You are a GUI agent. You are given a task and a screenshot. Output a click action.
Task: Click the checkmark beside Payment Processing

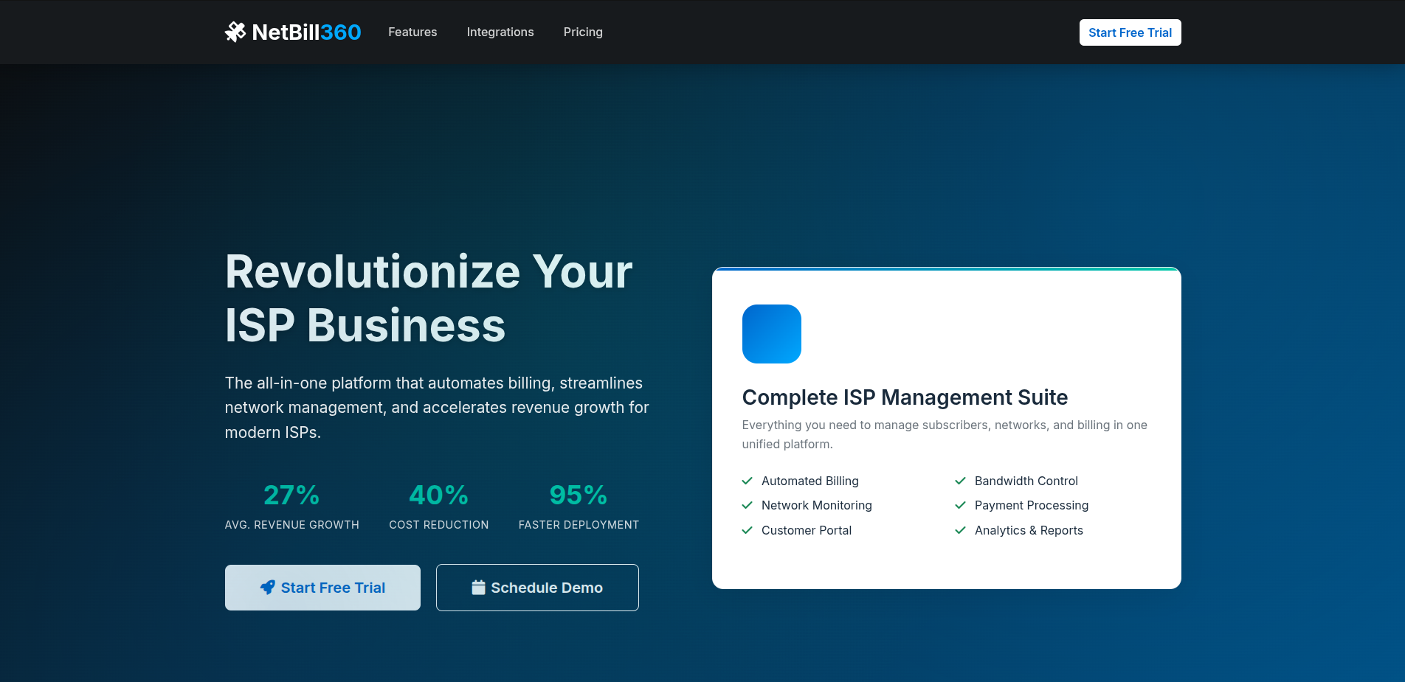pyautogui.click(x=960, y=505)
